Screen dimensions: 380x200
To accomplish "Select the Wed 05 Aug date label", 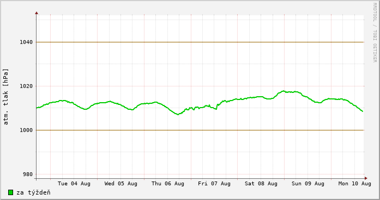I will point(120,184).
